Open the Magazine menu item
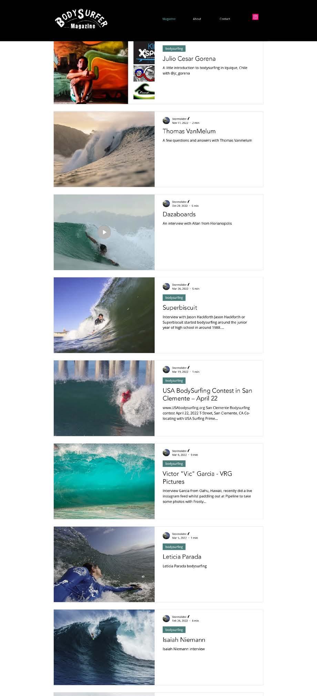 pyautogui.click(x=169, y=19)
